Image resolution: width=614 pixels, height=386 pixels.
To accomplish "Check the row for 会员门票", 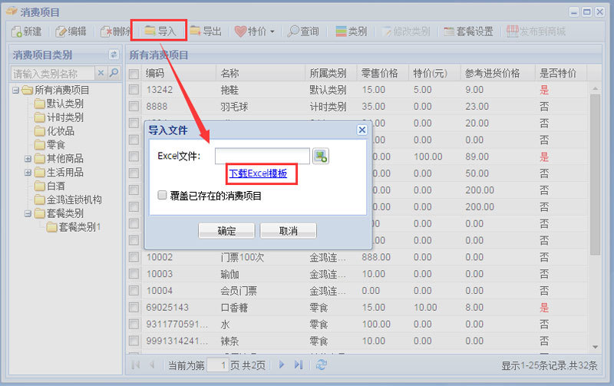I will (x=134, y=291).
